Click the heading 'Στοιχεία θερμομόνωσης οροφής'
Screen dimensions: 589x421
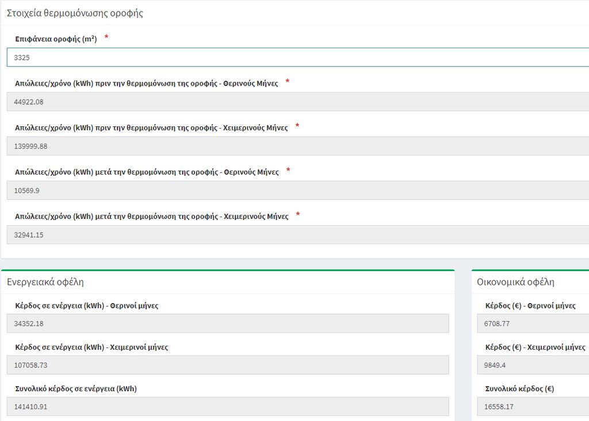(x=75, y=13)
